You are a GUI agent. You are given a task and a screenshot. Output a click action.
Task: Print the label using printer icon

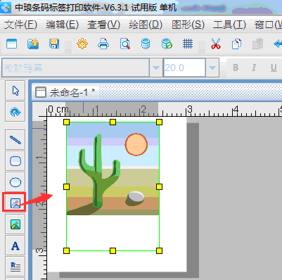tap(103, 44)
